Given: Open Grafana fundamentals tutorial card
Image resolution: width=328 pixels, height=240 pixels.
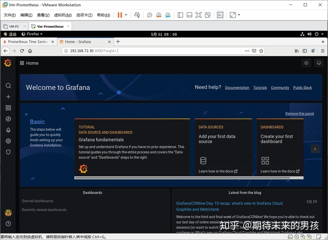Looking at the screenshot, I should [132, 147].
